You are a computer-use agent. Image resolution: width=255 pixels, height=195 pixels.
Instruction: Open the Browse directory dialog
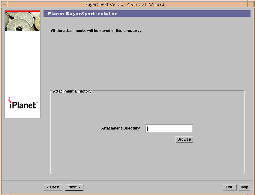pyautogui.click(x=184, y=139)
